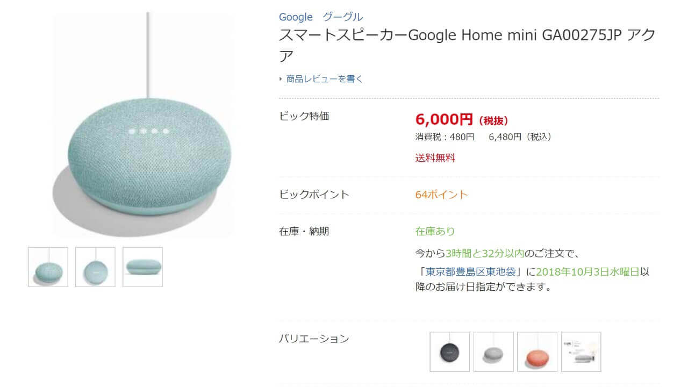Image resolution: width=688 pixels, height=387 pixels.
Task: Click the red 6,000円 price
Action: pos(444,119)
